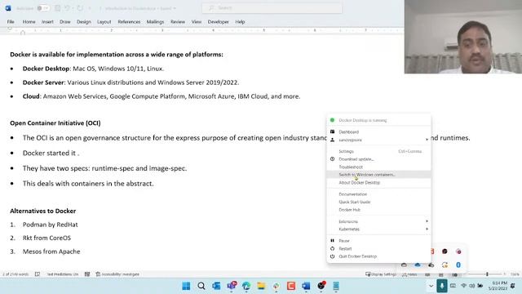Viewport: 522px width, 294px height.
Task: Switch to Word via taskbar icon
Action: click(x=306, y=286)
